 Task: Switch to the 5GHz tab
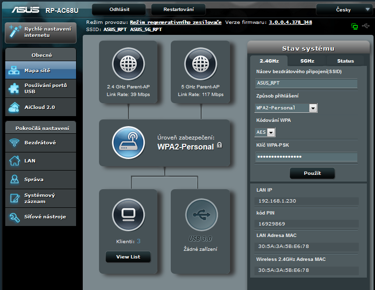[x=307, y=61]
